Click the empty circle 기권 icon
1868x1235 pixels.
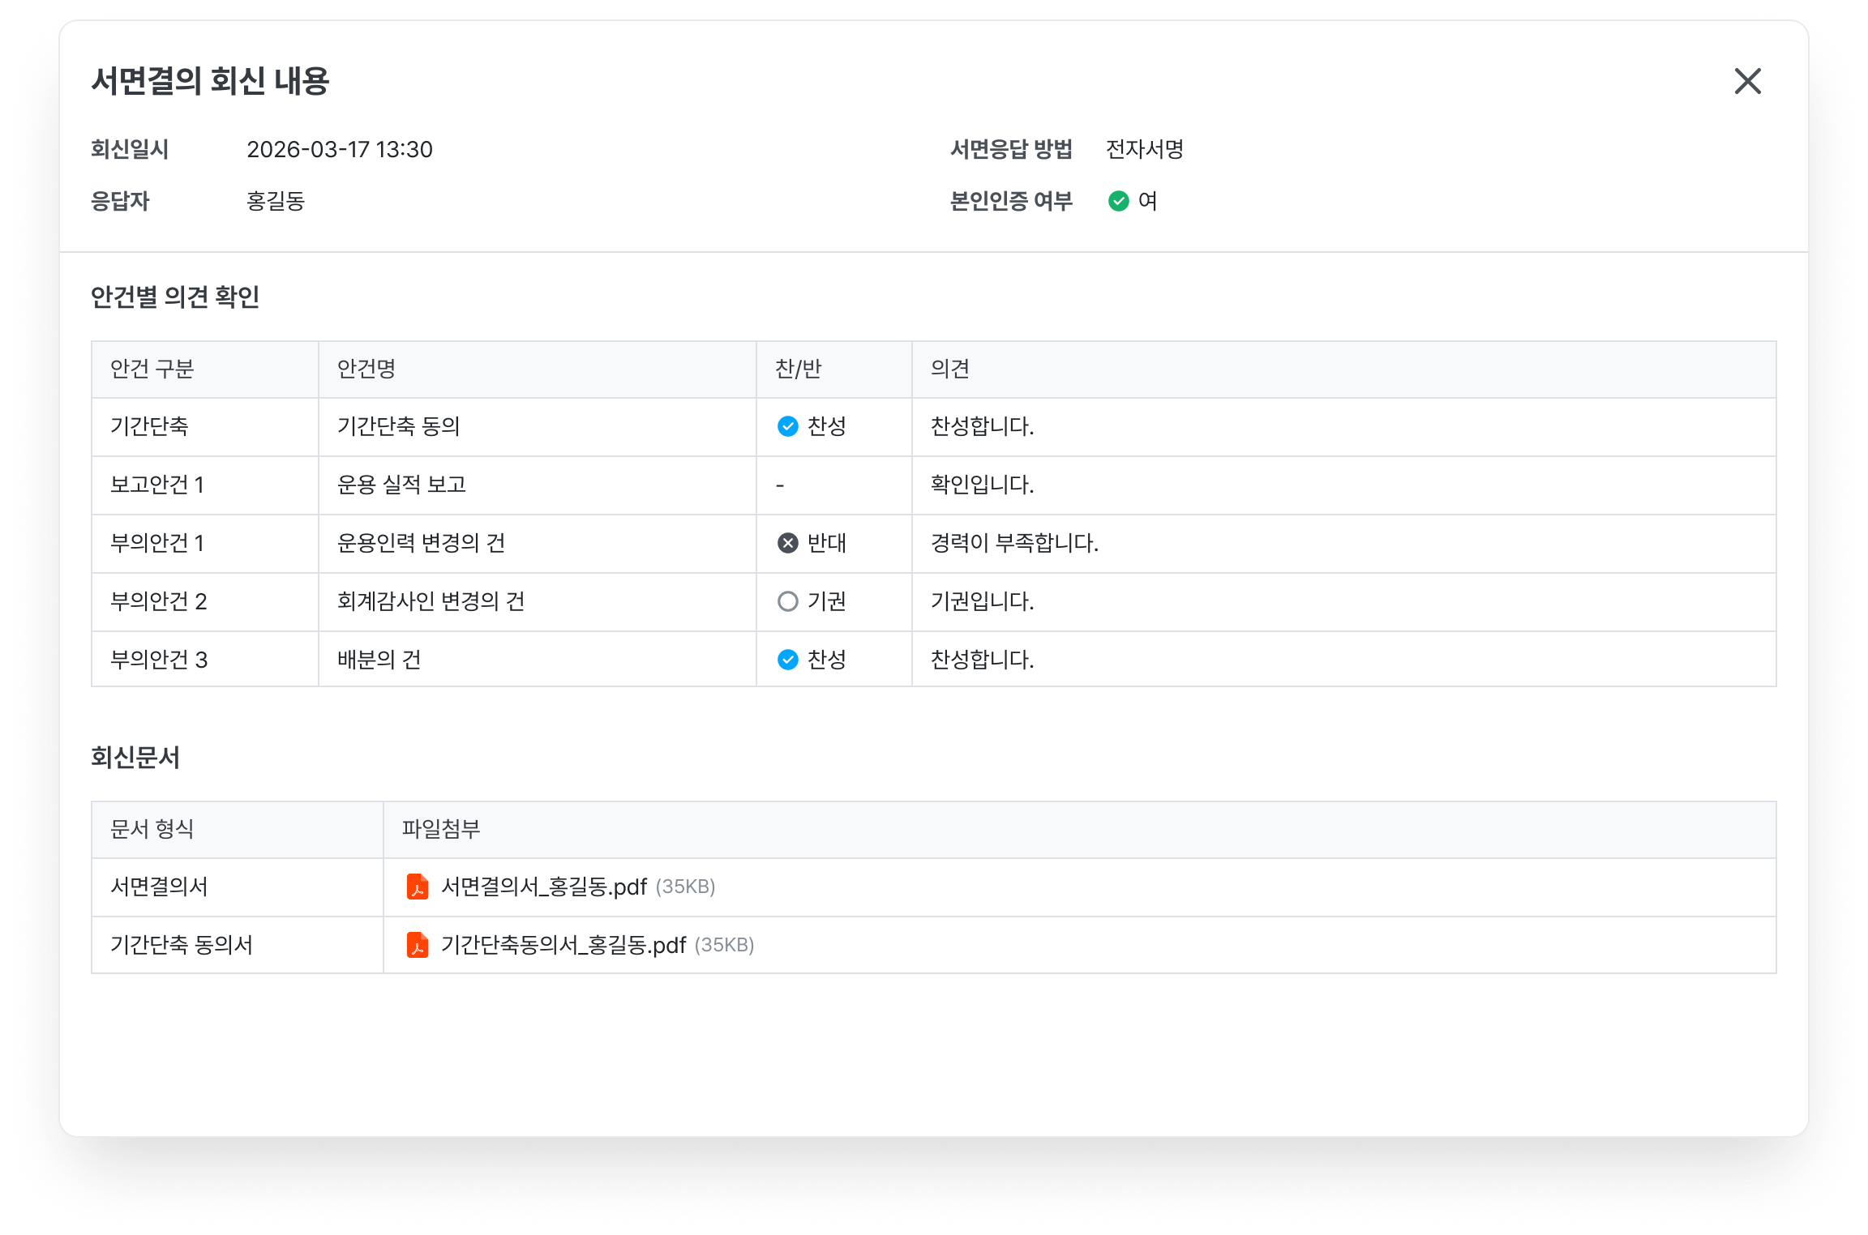(x=787, y=601)
